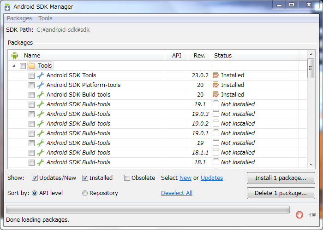Click the Installed status icon for Android SDK Tools

[215, 75]
